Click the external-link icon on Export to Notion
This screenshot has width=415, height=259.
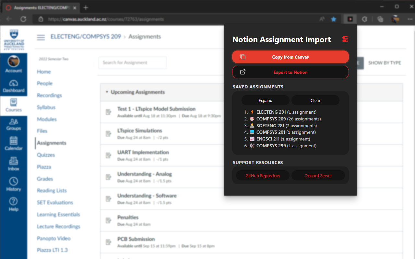tap(243, 72)
